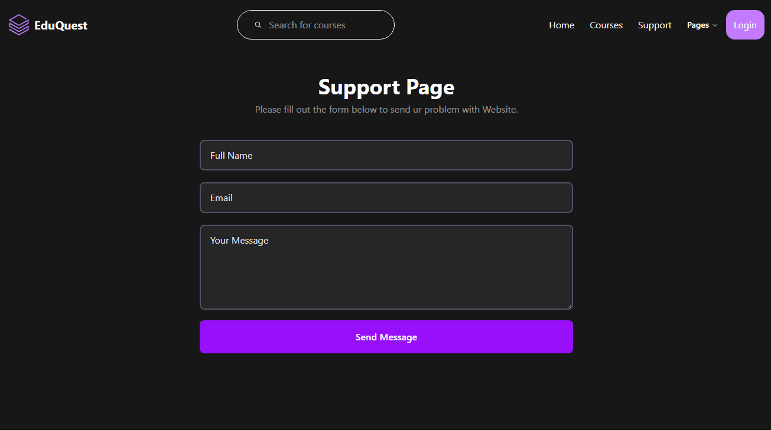771x430 pixels.
Task: Click into the Full Name field
Action: [x=386, y=155]
